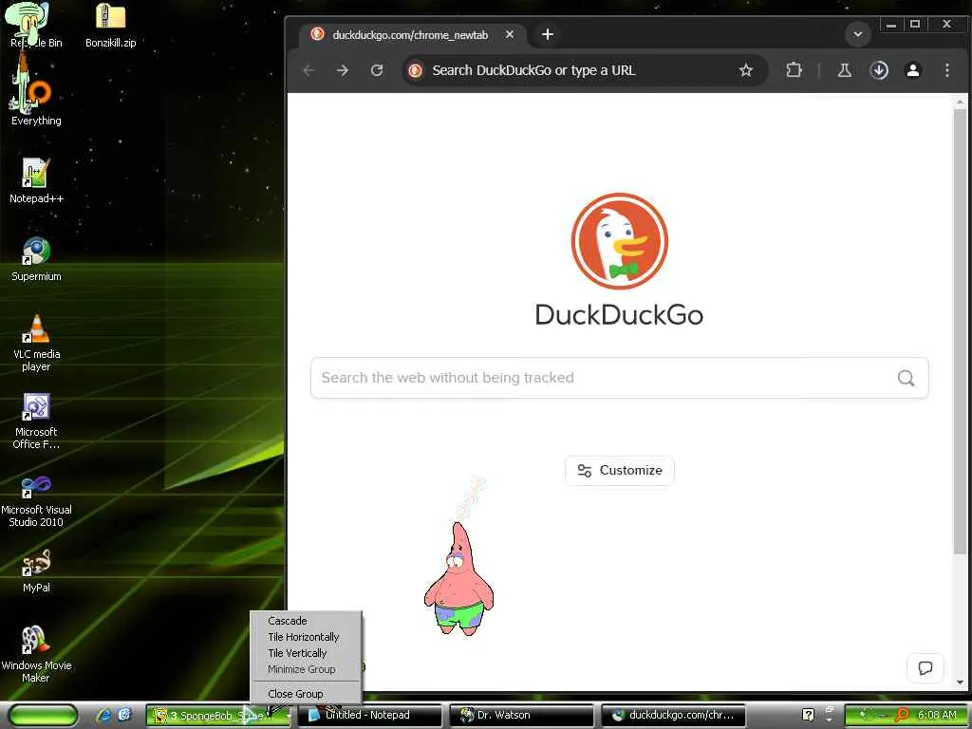Close the duckduckgo.com/chrome_newtab tab
Viewport: 972px width, 729px height.
click(x=510, y=35)
